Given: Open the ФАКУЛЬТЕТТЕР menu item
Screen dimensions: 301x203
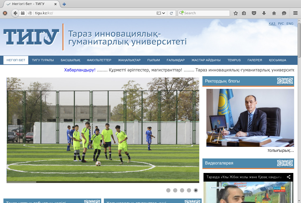Looking at the screenshot, I should pos(99,60).
